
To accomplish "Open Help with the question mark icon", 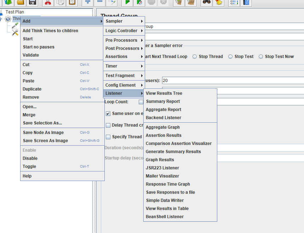I will [x=246, y=2].
